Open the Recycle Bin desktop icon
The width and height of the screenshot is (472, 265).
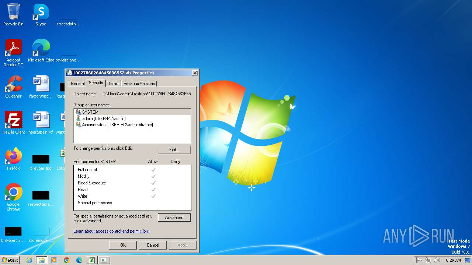[x=13, y=15]
